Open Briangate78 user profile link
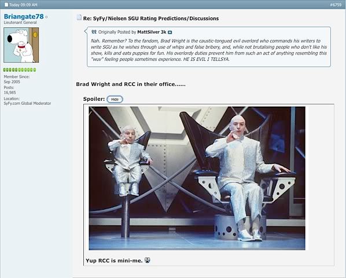Screen dimensions: 346x278 24,17
